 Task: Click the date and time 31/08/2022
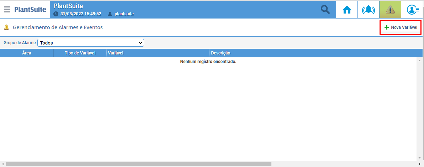(x=81, y=14)
